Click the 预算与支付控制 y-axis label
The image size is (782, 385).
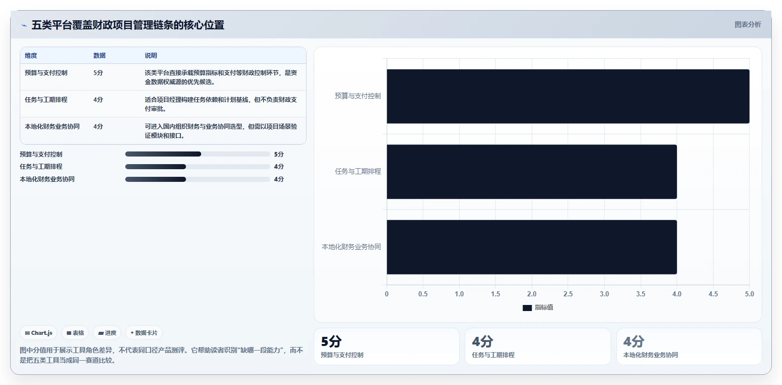pyautogui.click(x=358, y=96)
